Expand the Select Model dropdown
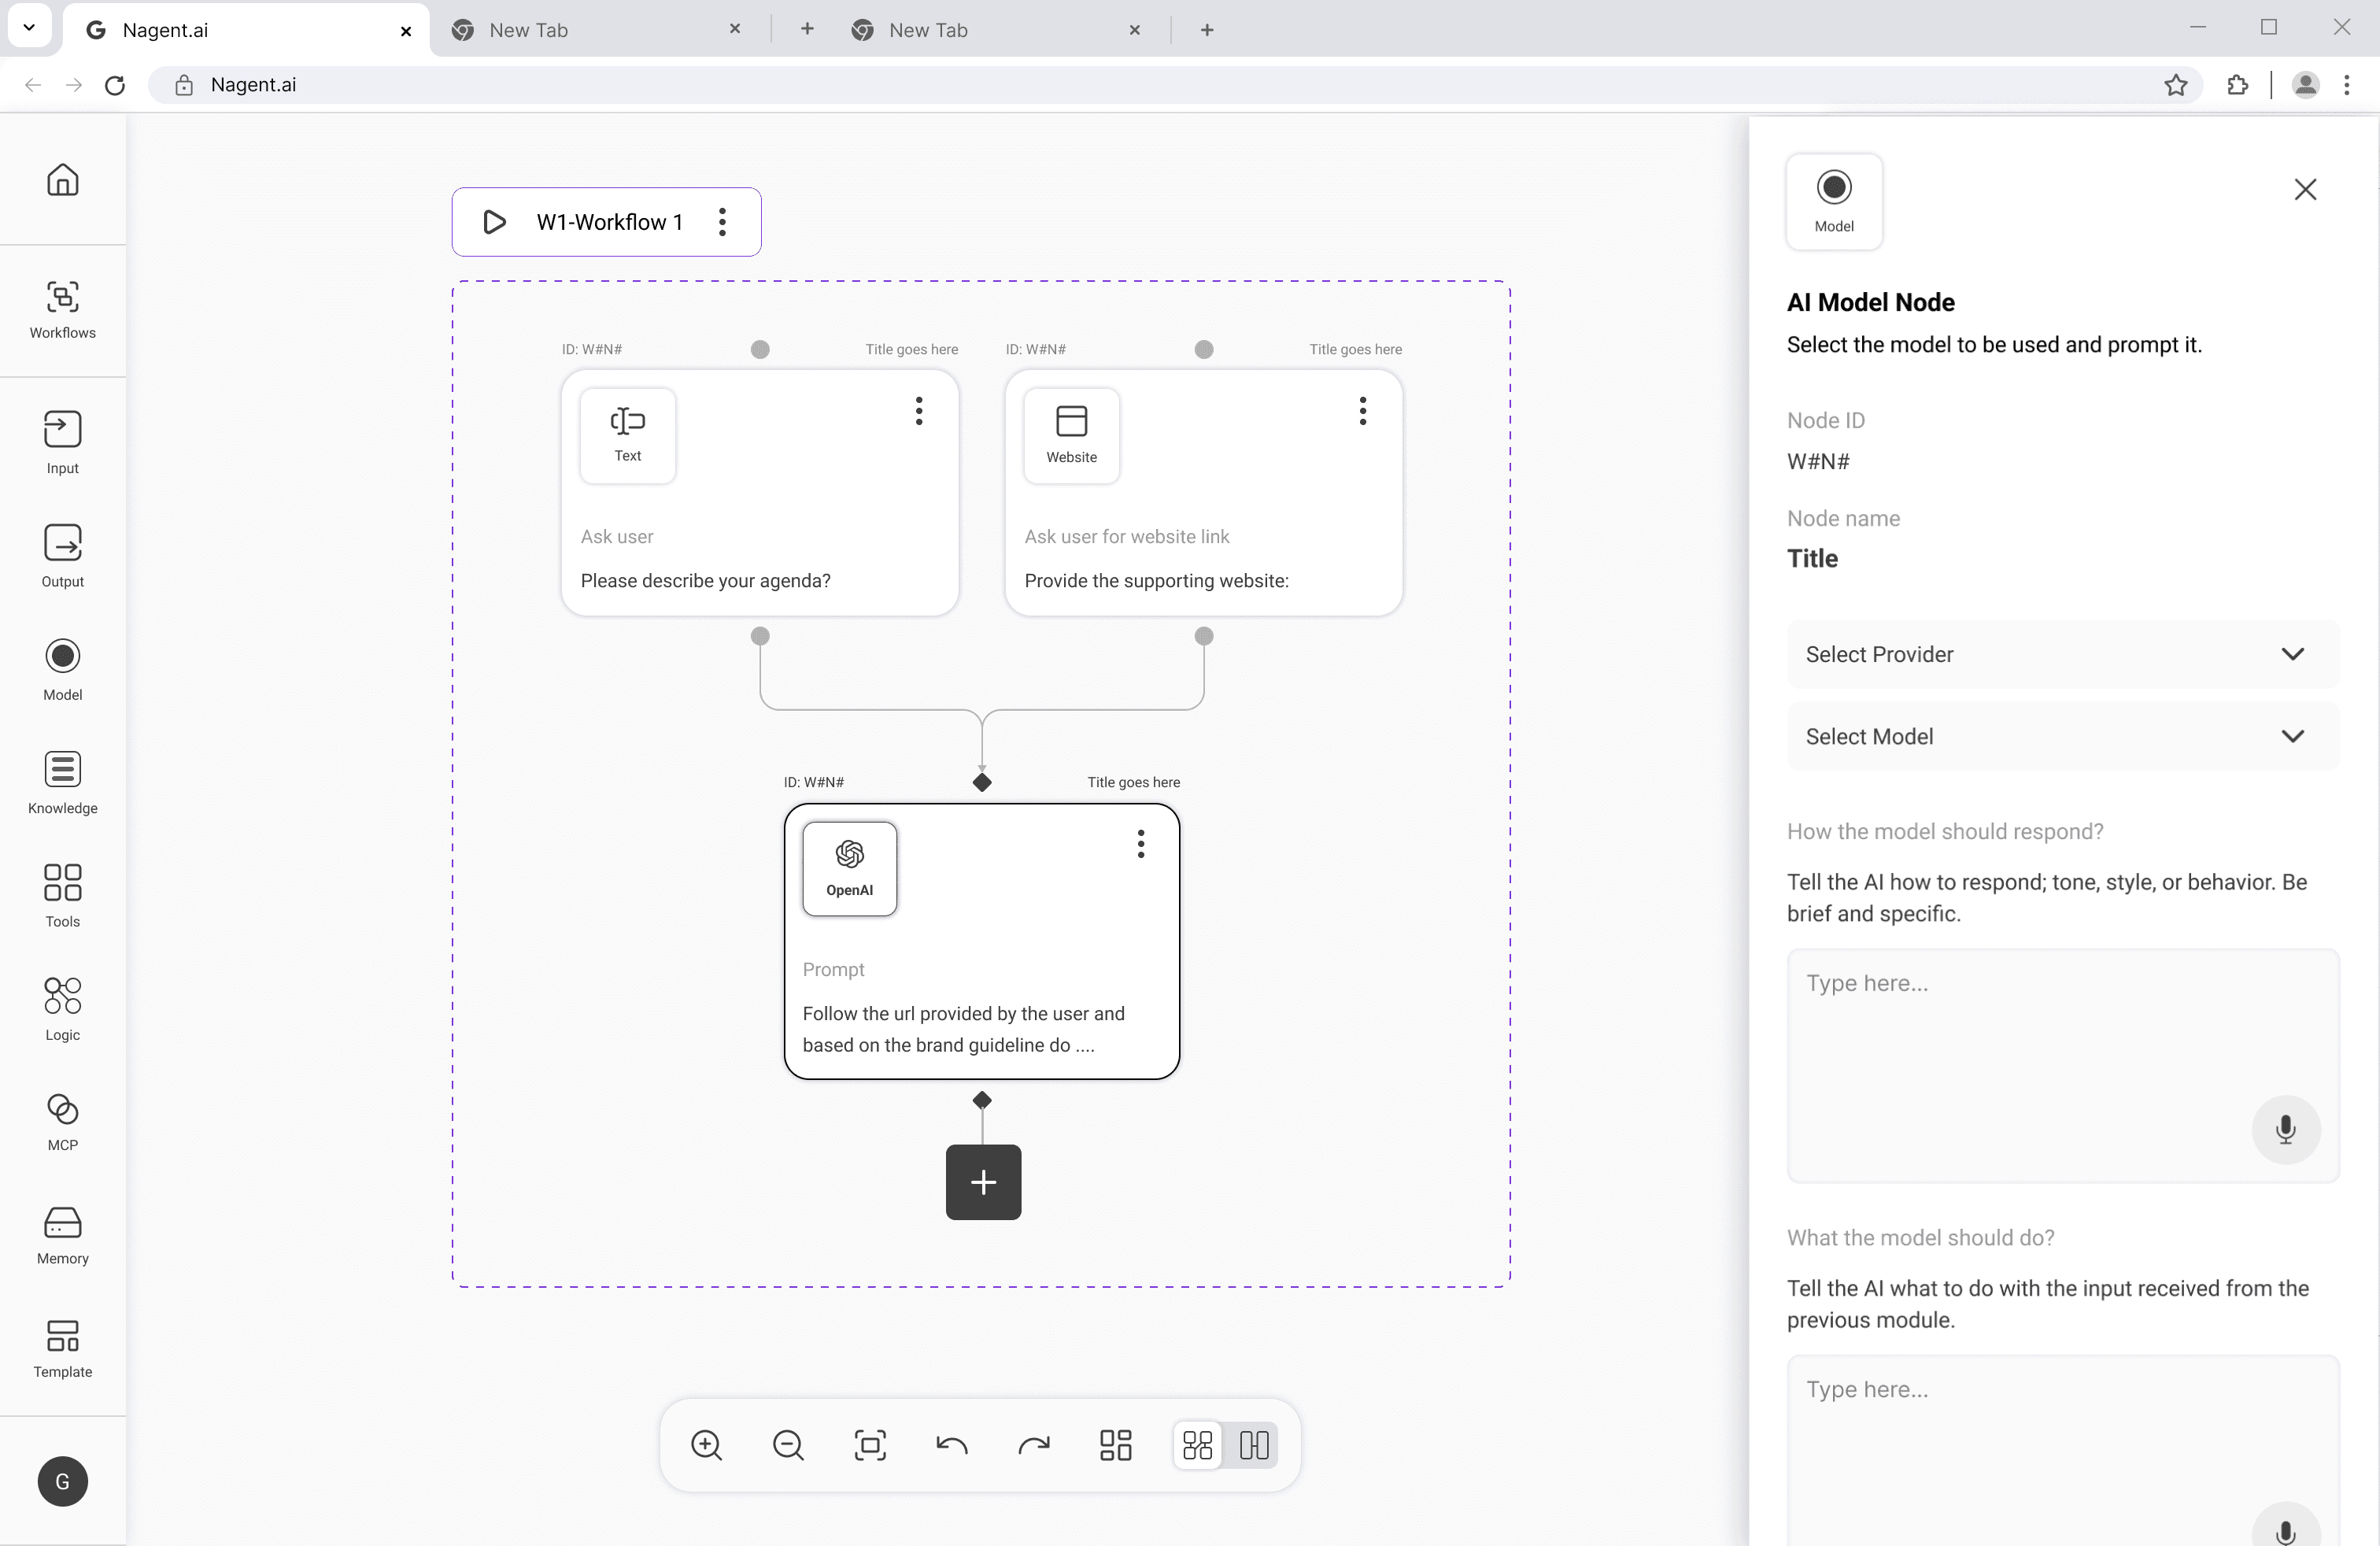The width and height of the screenshot is (2380, 1546). tap(2062, 736)
